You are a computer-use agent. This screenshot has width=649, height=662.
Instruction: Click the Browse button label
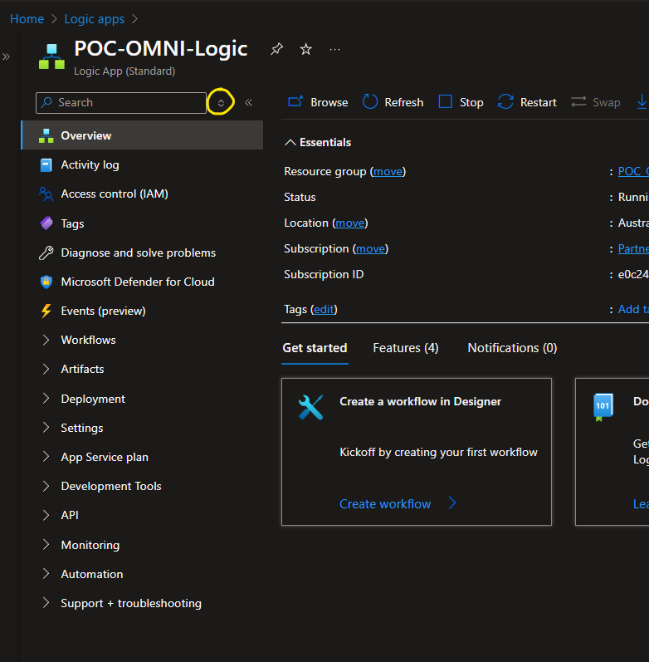[x=329, y=103]
